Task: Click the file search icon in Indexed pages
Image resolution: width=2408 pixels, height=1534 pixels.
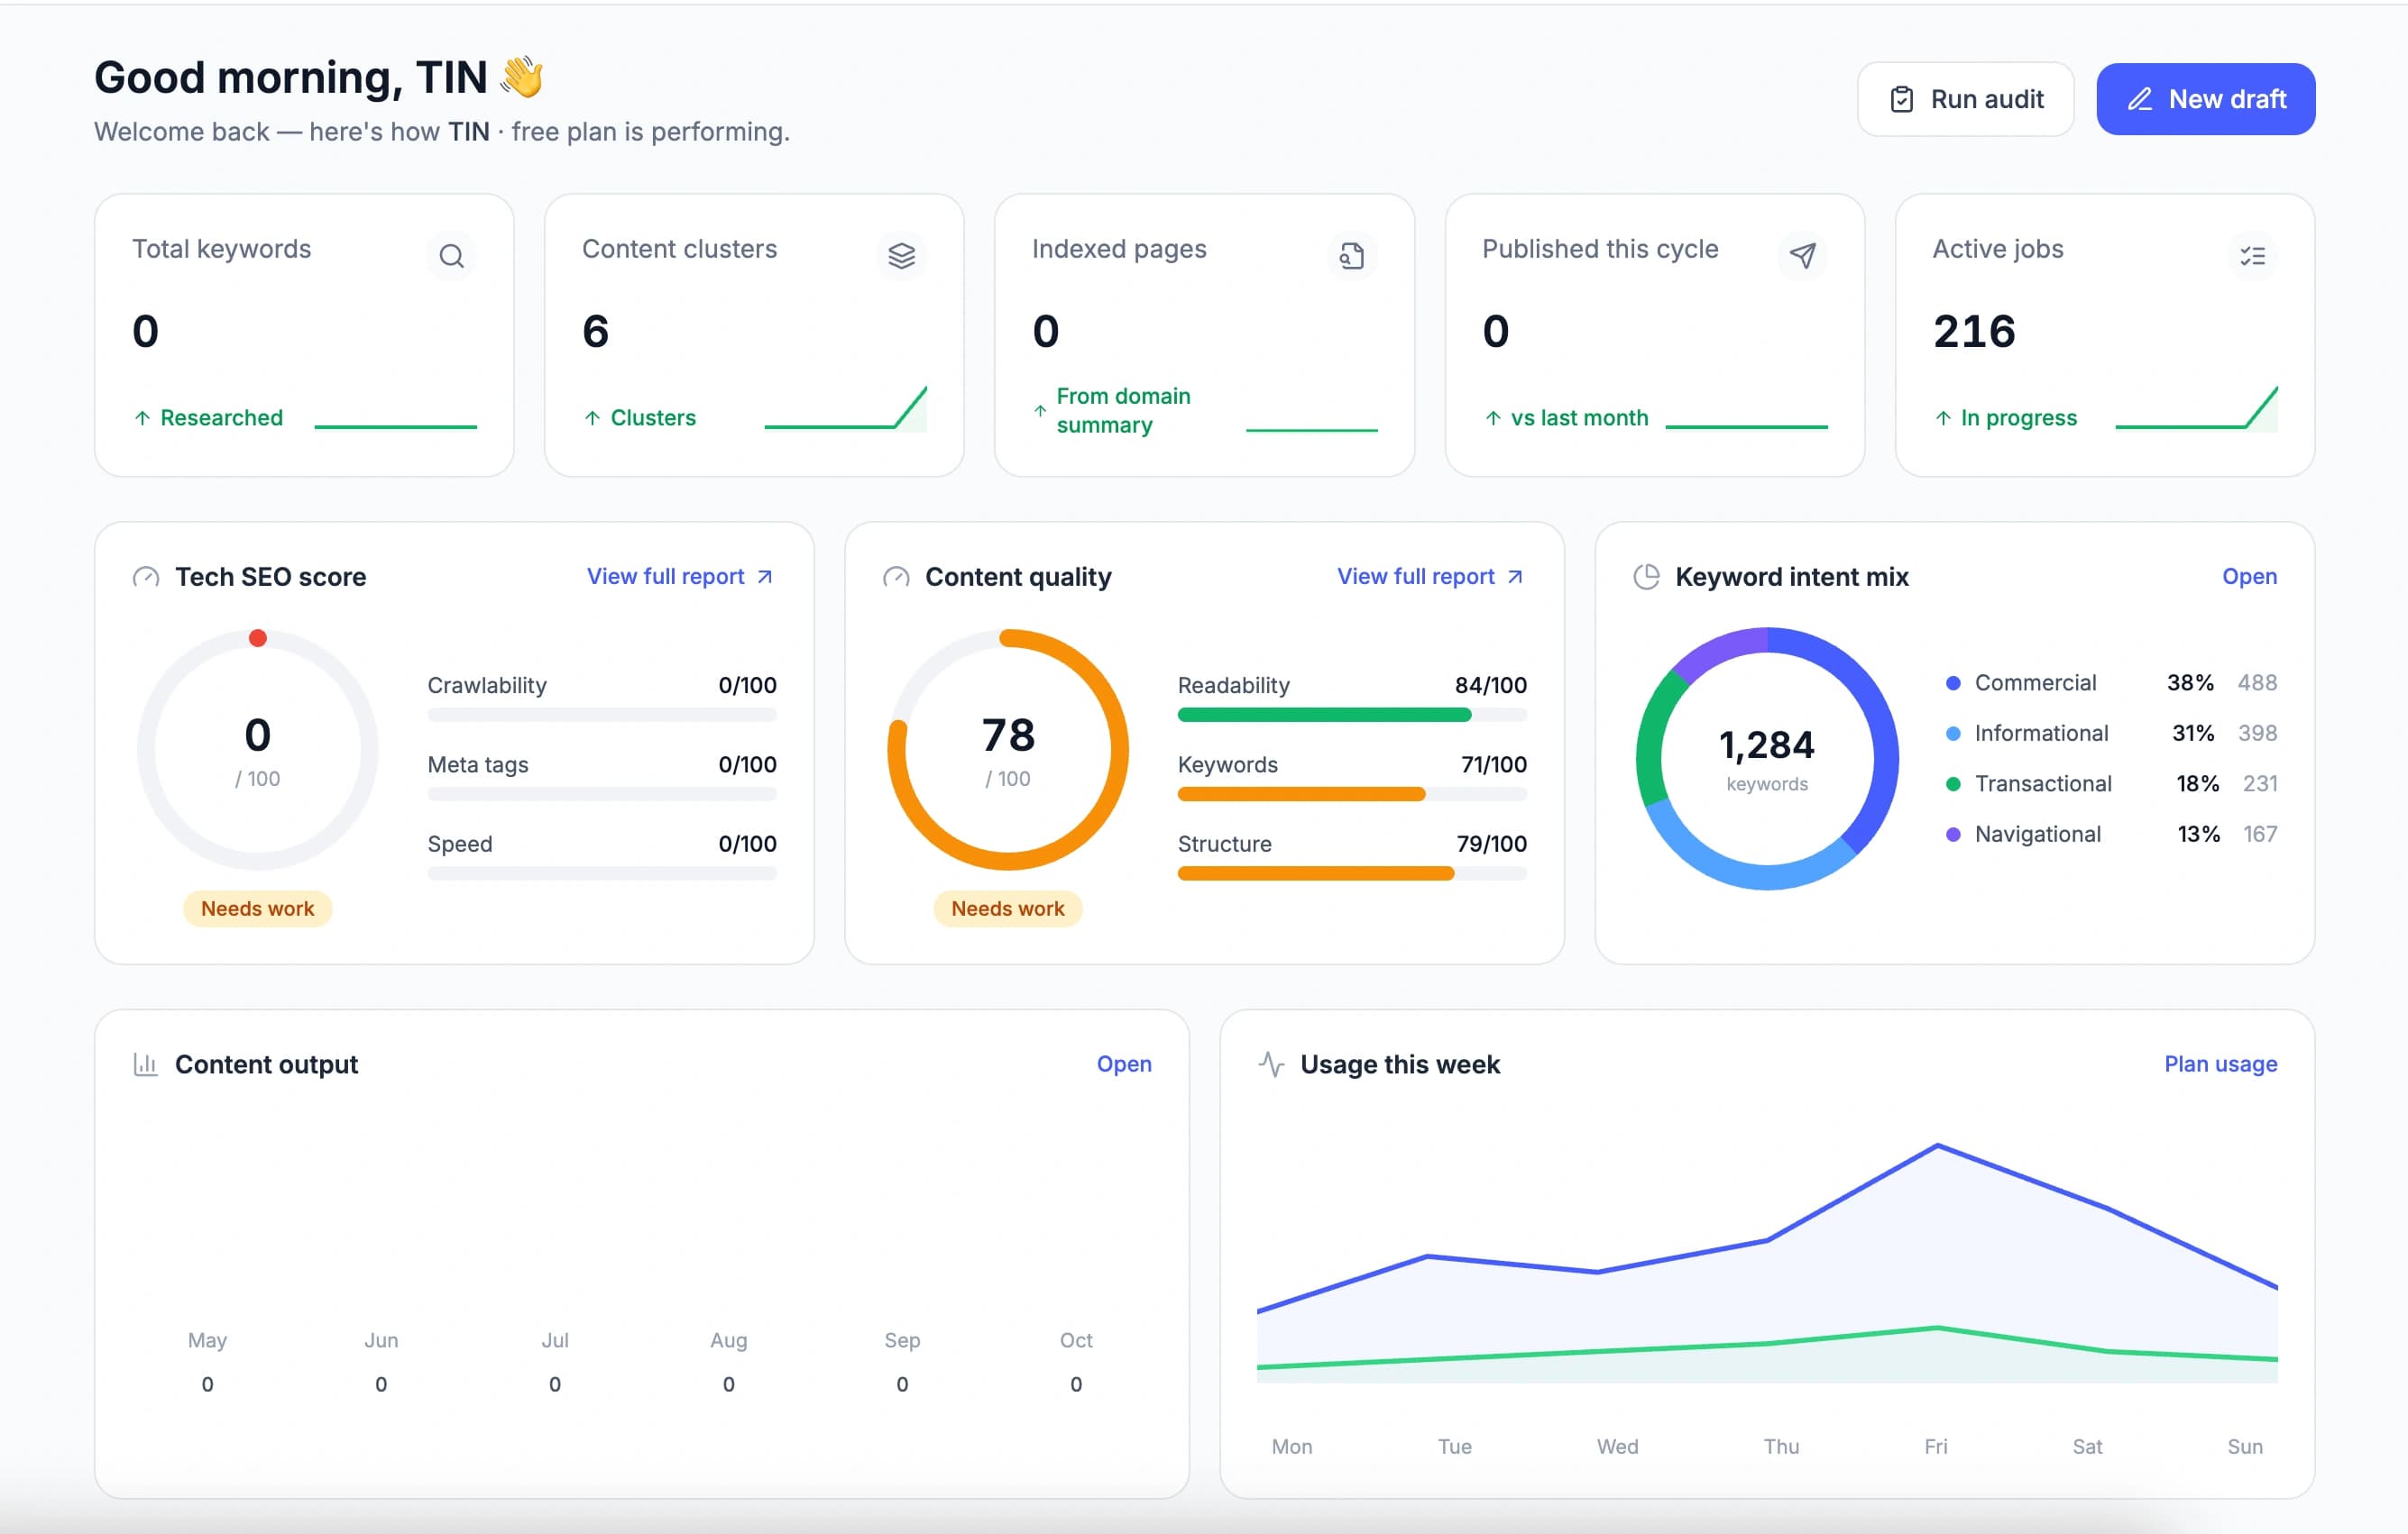Action: 1351,256
